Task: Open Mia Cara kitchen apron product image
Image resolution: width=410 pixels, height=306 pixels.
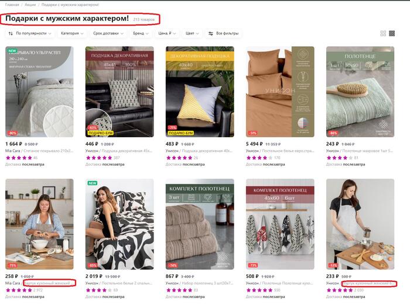Action: pos(39,224)
